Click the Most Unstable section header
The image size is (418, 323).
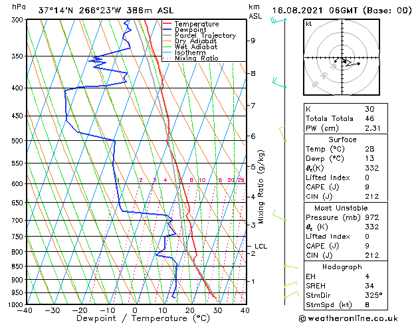coord(341,208)
